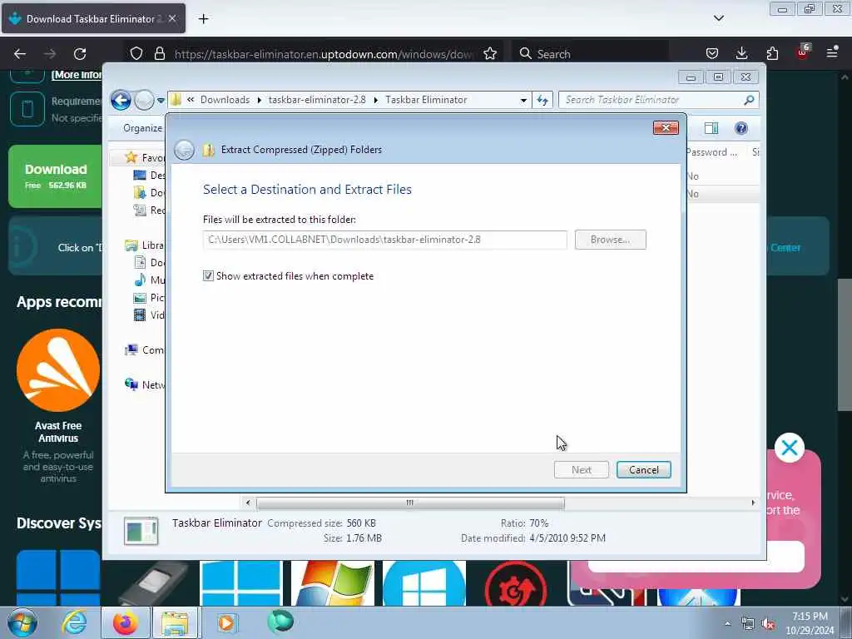
Task: Open Firefox extensions puzzle icon
Action: pos(772,54)
